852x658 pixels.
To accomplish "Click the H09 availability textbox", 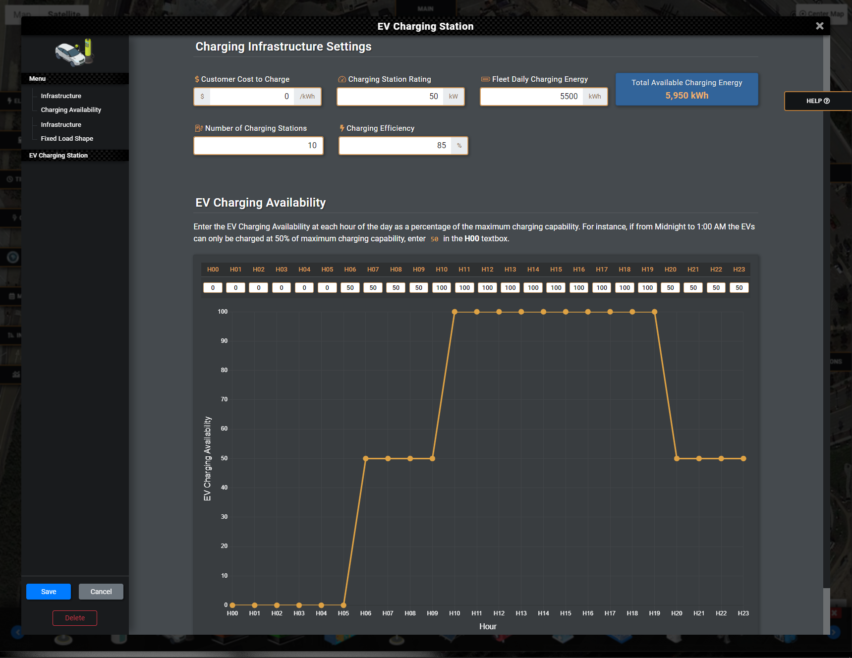I will [419, 288].
